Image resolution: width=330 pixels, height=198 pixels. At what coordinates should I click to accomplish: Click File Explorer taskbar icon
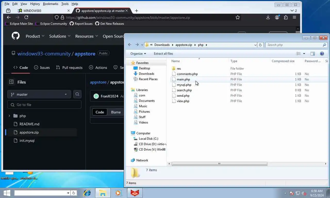103,193
